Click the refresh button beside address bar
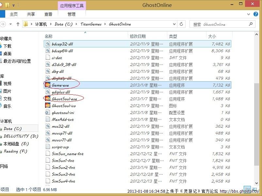Viewport: 262px width, 196px height. point(182,24)
